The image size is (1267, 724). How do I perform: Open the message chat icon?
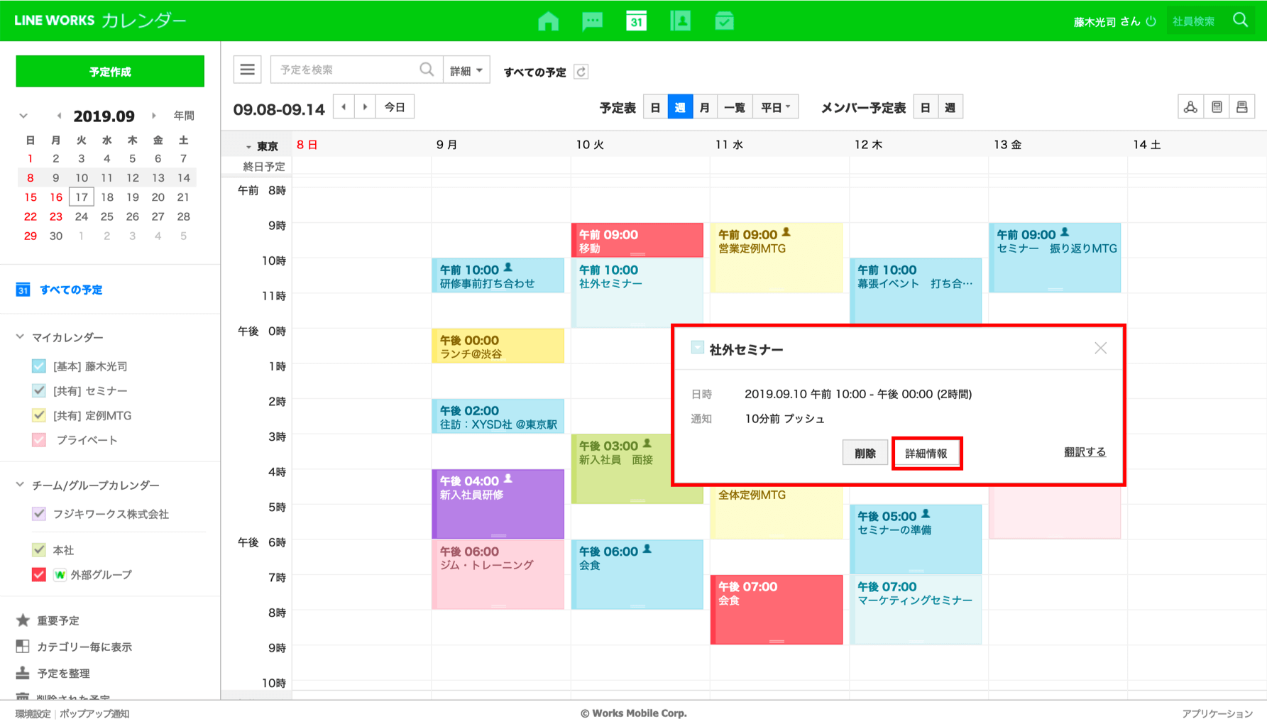coord(592,21)
